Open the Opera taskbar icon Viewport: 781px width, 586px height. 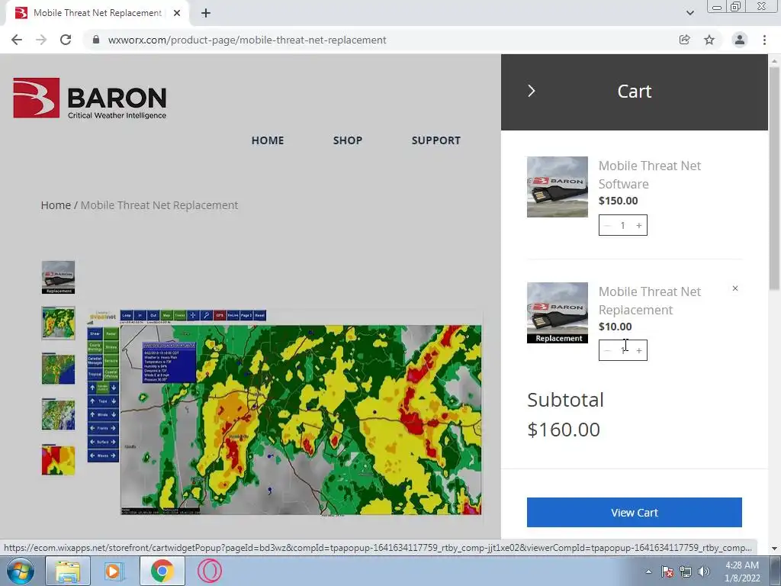point(209,571)
